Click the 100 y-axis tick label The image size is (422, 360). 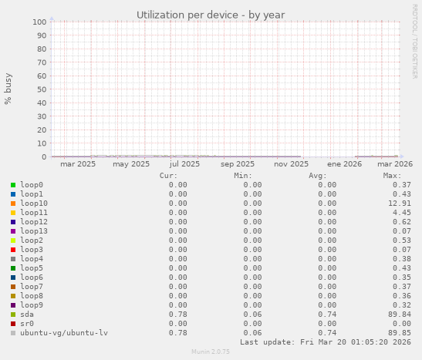pyautogui.click(x=39, y=22)
